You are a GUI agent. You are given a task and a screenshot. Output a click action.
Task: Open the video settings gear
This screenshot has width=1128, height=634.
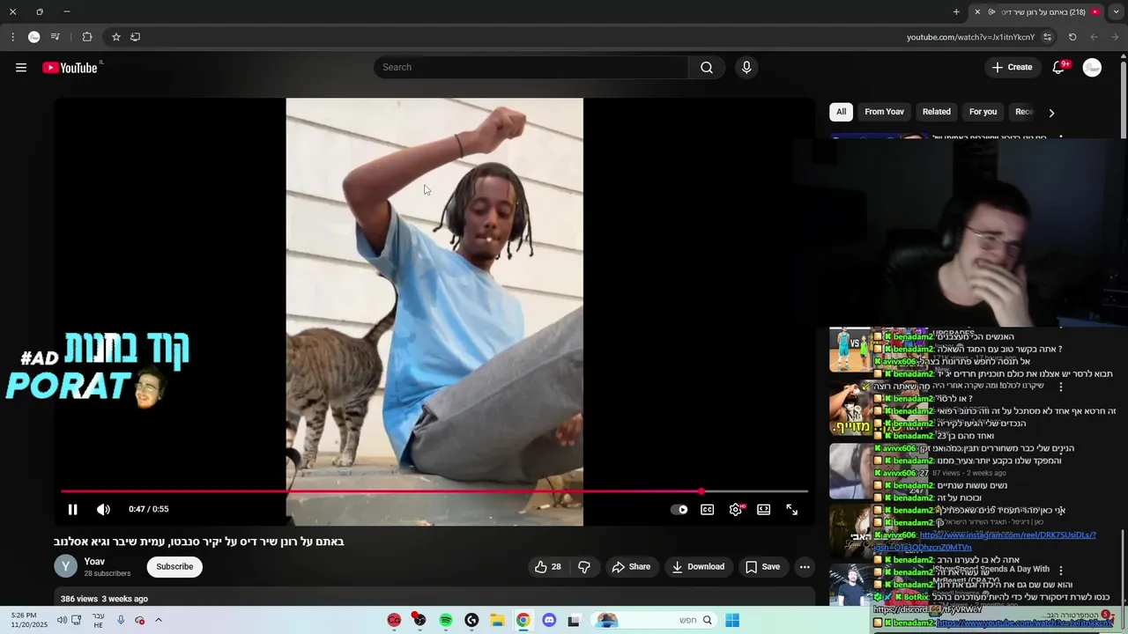(736, 509)
